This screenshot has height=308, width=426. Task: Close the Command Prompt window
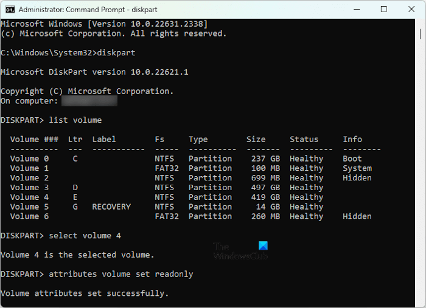click(411, 10)
